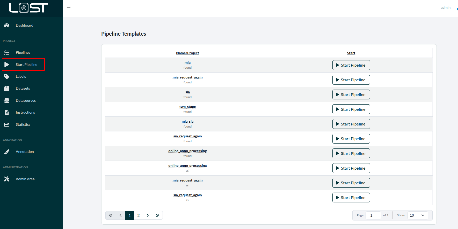The height and width of the screenshot is (229, 458).
Task: Click the Statistics chart icon
Action: [7, 125]
